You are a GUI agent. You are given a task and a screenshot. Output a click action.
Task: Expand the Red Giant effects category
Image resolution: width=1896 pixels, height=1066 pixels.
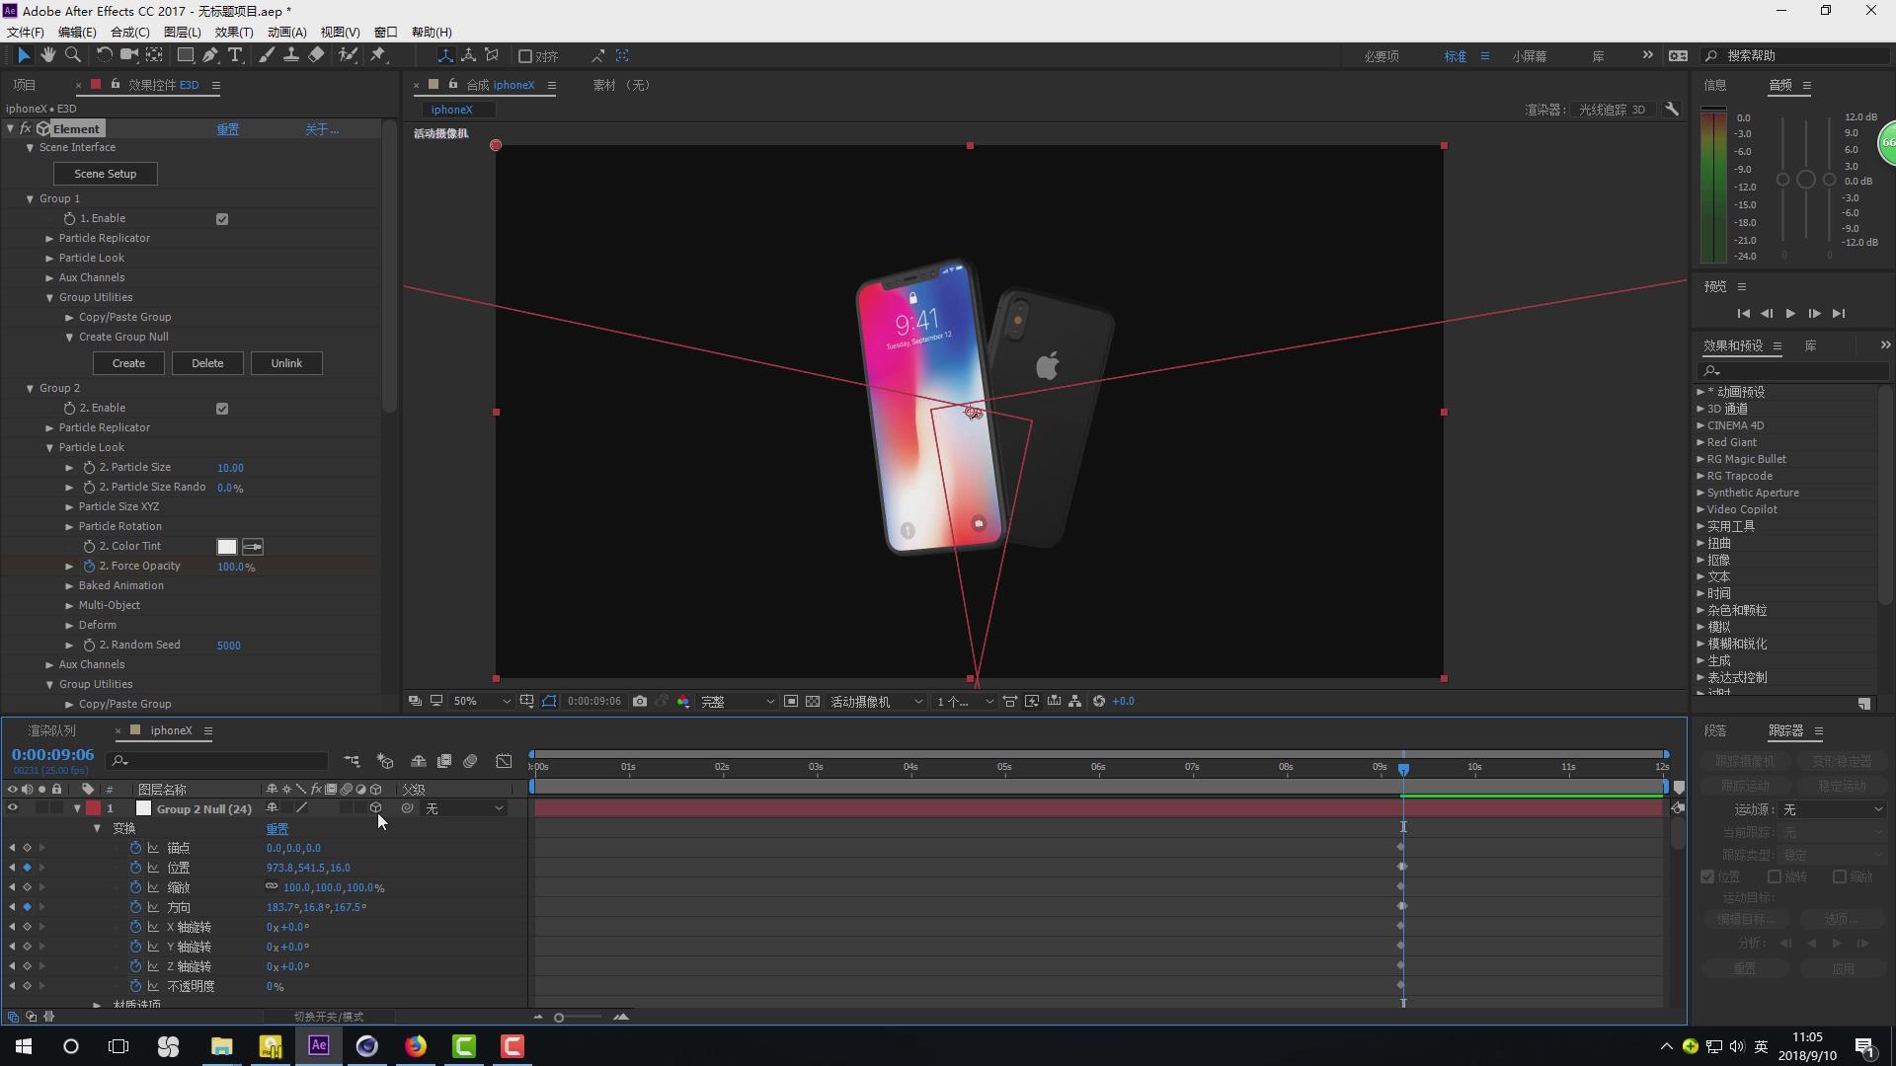coord(1700,442)
